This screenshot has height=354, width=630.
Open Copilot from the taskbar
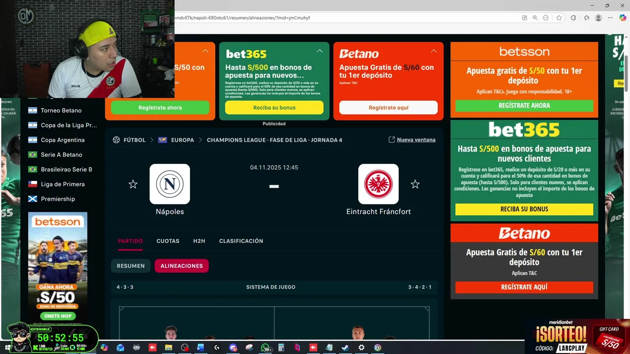[104, 348]
